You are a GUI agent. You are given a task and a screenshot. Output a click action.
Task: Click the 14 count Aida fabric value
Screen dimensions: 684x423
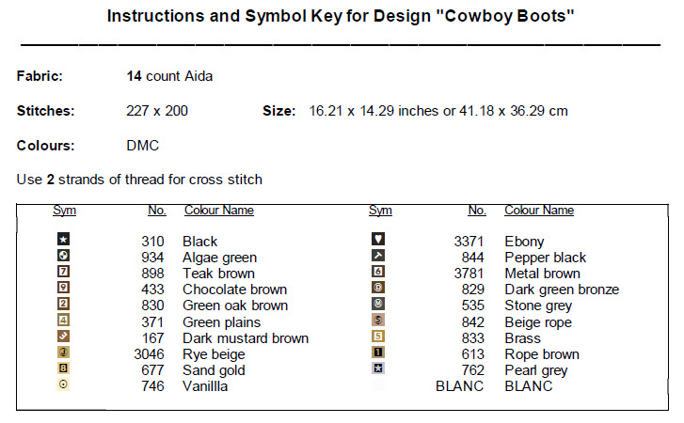[169, 76]
